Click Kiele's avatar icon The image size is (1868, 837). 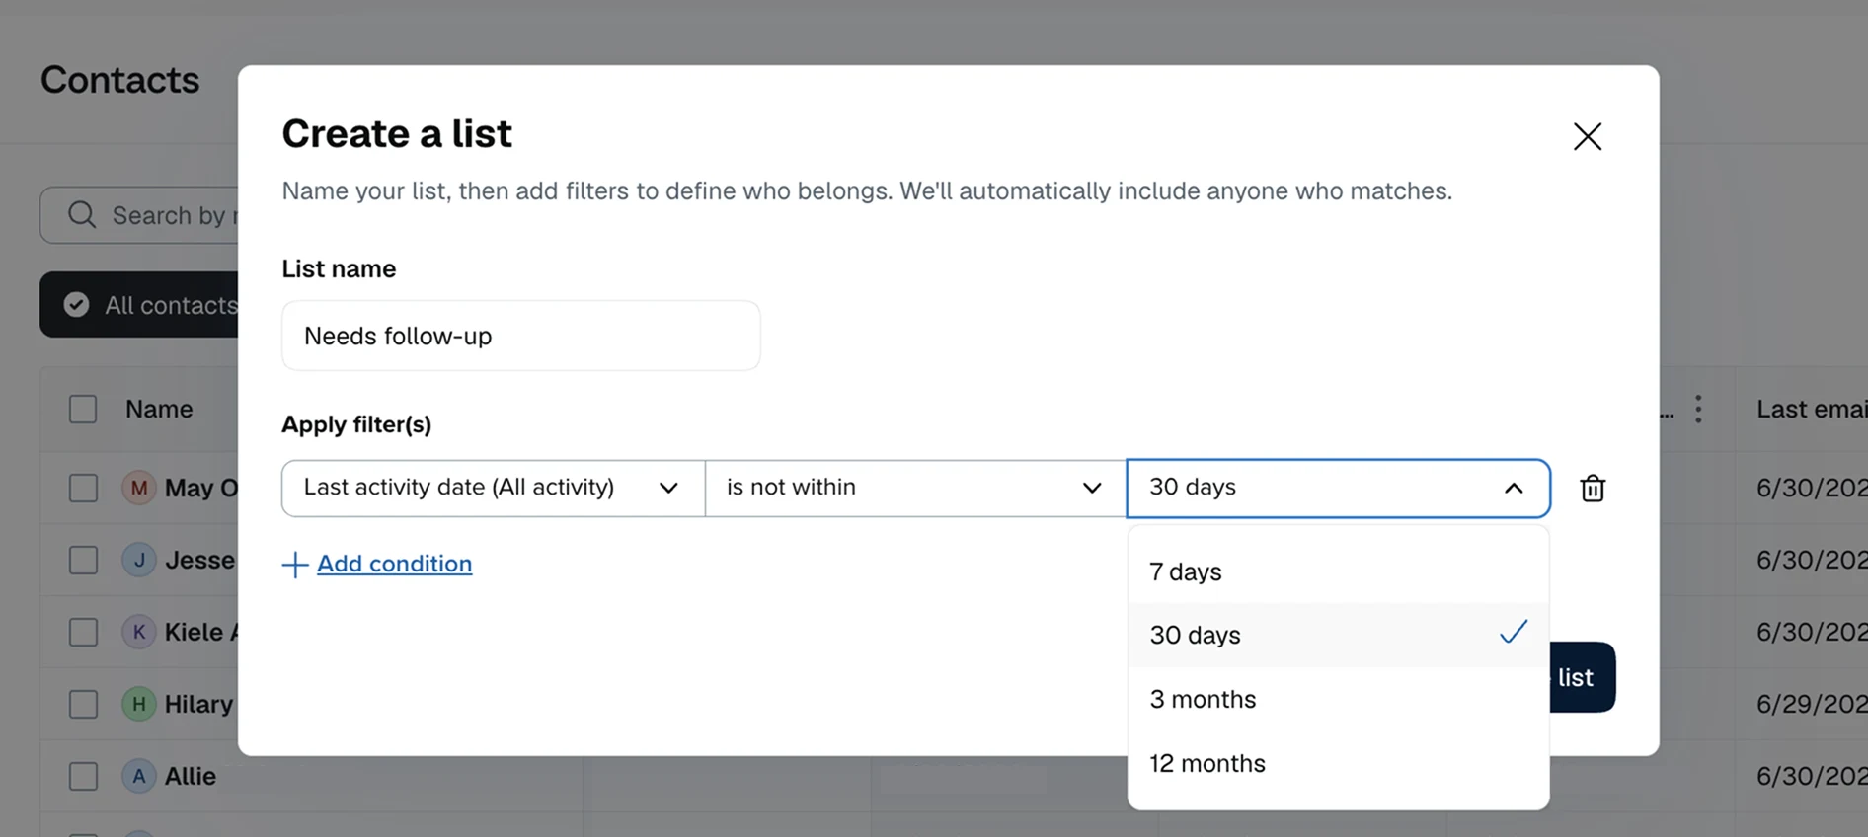click(x=139, y=632)
